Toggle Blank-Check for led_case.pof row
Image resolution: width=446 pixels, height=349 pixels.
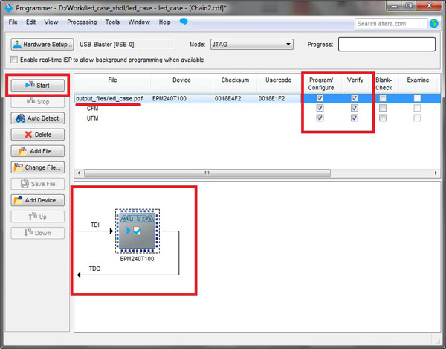383,98
